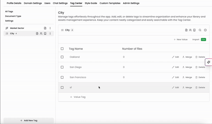Click people icon in City panel header
Image resolution: width=212 pixels, height=124 pixels.
pos(190,30)
